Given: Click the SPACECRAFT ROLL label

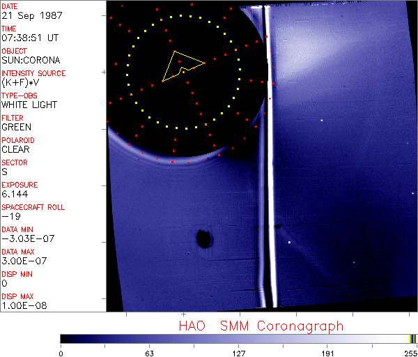Looking at the screenshot, I should [x=33, y=207].
